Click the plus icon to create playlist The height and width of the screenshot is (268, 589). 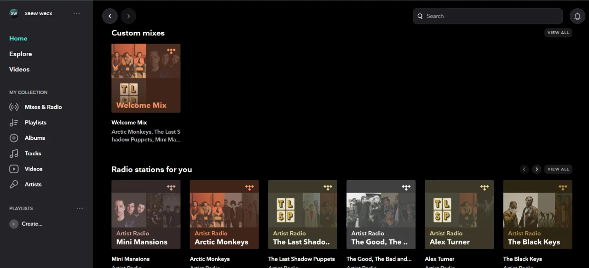pos(14,224)
